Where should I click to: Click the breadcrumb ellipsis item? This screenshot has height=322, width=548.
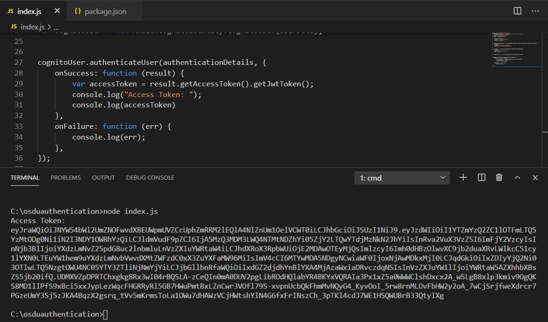(x=56, y=28)
